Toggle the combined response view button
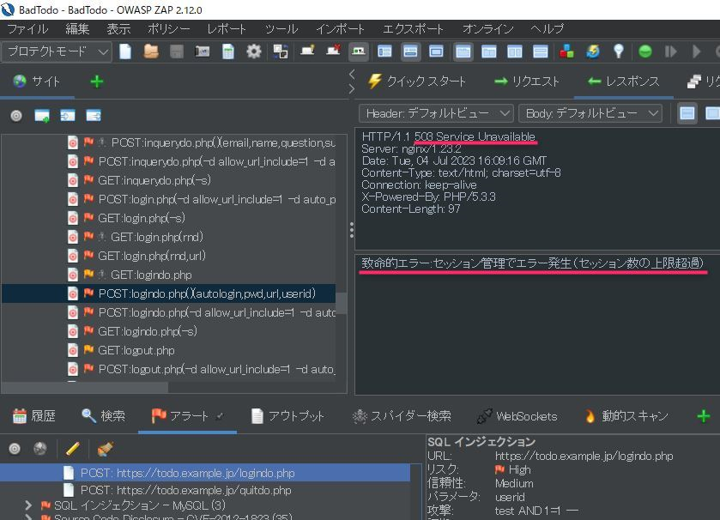The width and height of the screenshot is (720, 520). (x=712, y=113)
